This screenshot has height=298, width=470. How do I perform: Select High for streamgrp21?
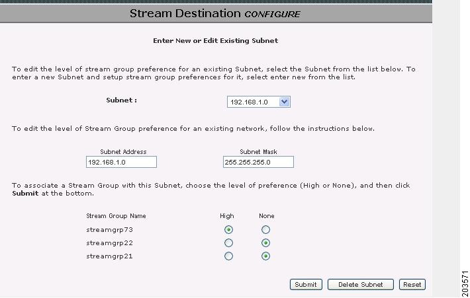pyautogui.click(x=228, y=256)
